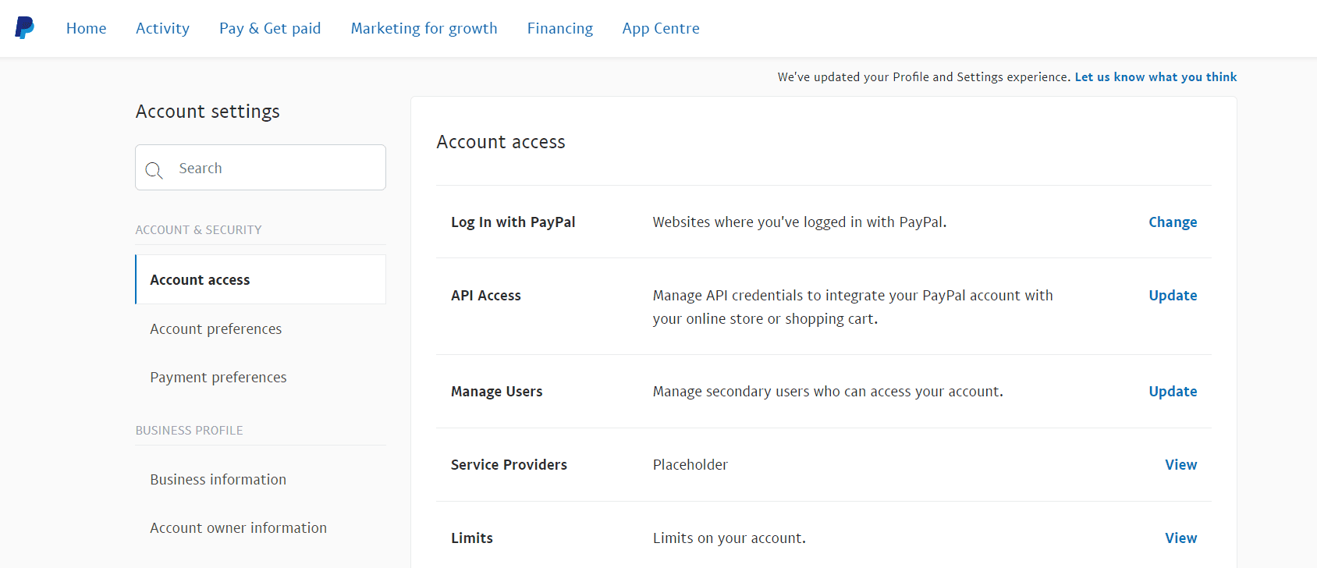Open Business information in the sidebar
This screenshot has width=1317, height=568.
[218, 479]
